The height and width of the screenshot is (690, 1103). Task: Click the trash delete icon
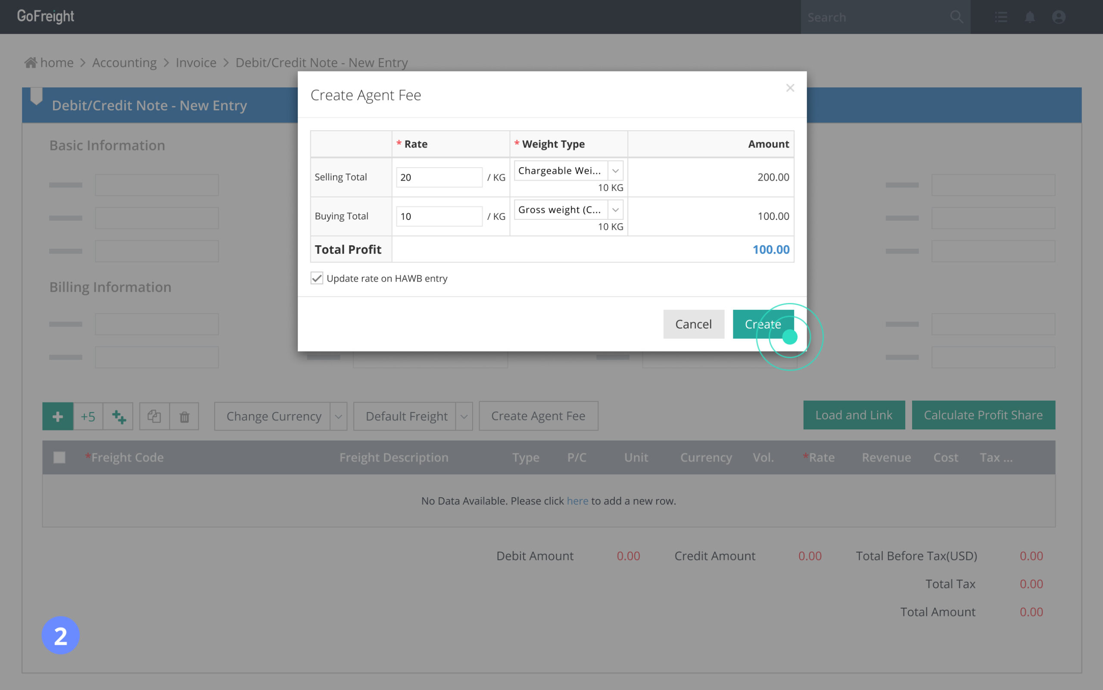(184, 416)
